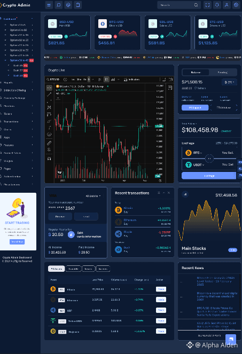Click the Bitcoin coin icon in Recent transactions
The height and width of the screenshot is (354, 242).
[118, 210]
